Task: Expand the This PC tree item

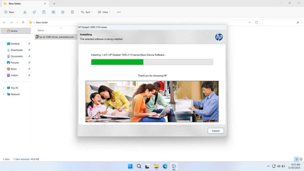Action: coord(4,88)
